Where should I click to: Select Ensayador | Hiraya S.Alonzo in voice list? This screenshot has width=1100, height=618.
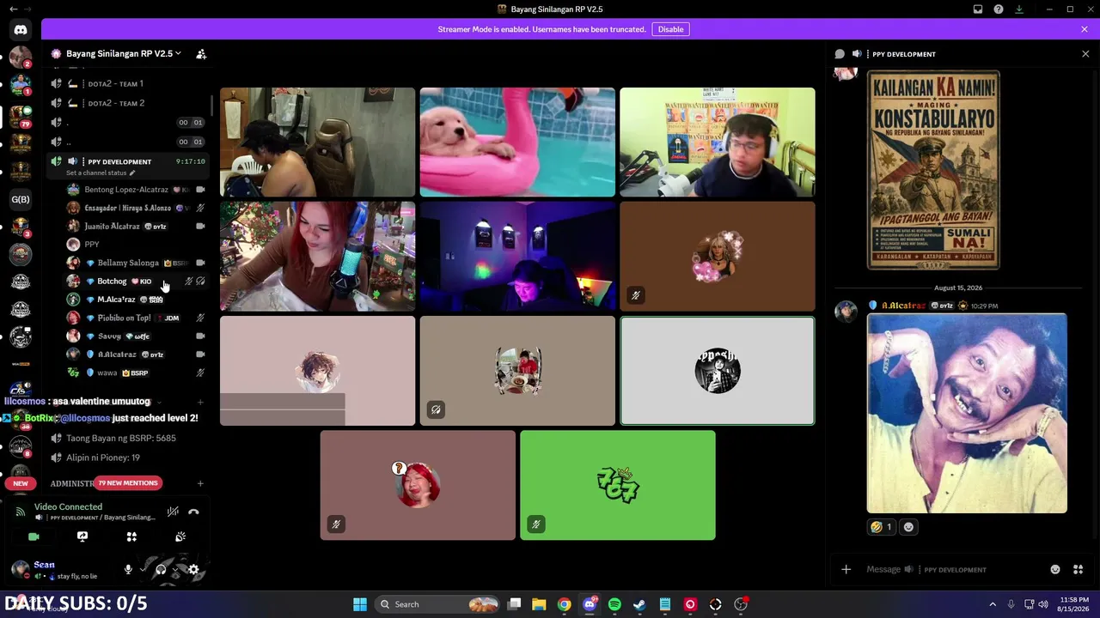tap(137, 208)
